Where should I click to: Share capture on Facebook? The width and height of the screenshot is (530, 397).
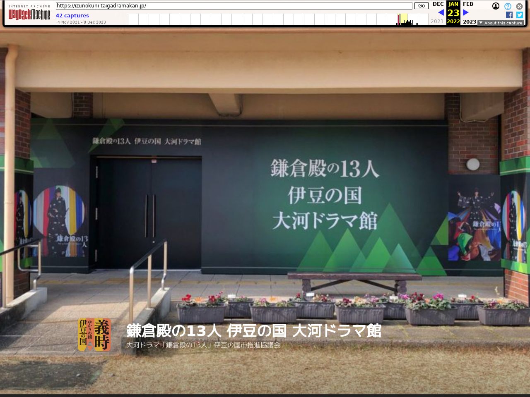tap(509, 15)
